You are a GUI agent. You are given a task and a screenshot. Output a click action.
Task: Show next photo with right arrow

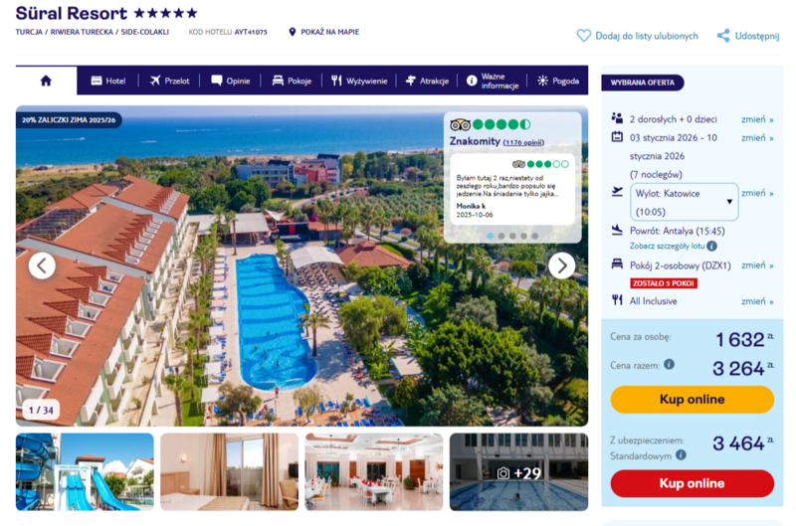click(561, 265)
